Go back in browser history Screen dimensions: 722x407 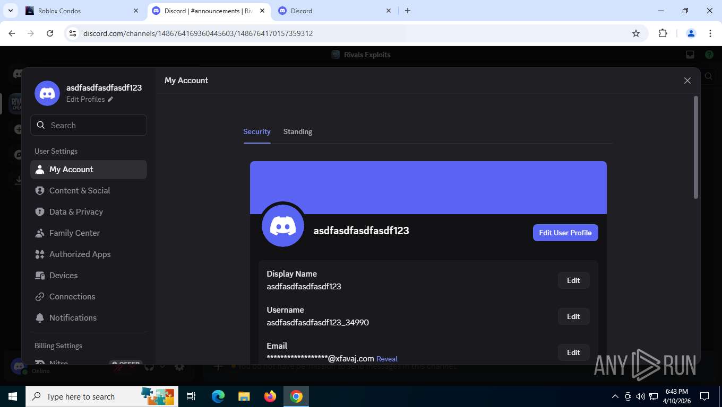12,33
